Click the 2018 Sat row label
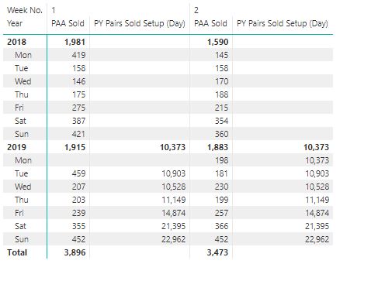 pos(20,121)
